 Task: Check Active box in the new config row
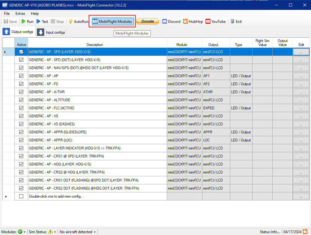click(21, 196)
